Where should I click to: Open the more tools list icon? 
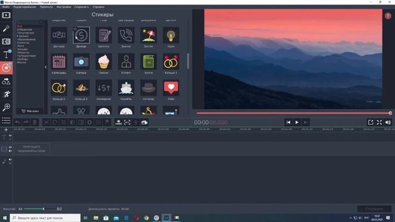pyautogui.click(x=6, y=120)
